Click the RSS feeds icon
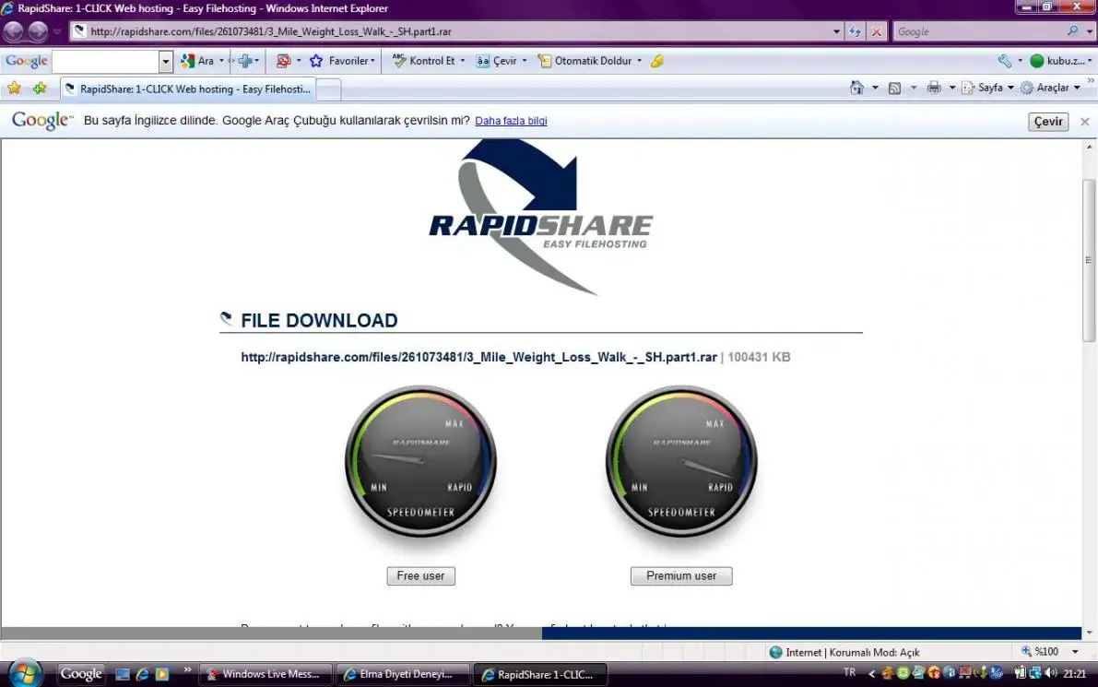The image size is (1098, 687). pyautogui.click(x=894, y=88)
